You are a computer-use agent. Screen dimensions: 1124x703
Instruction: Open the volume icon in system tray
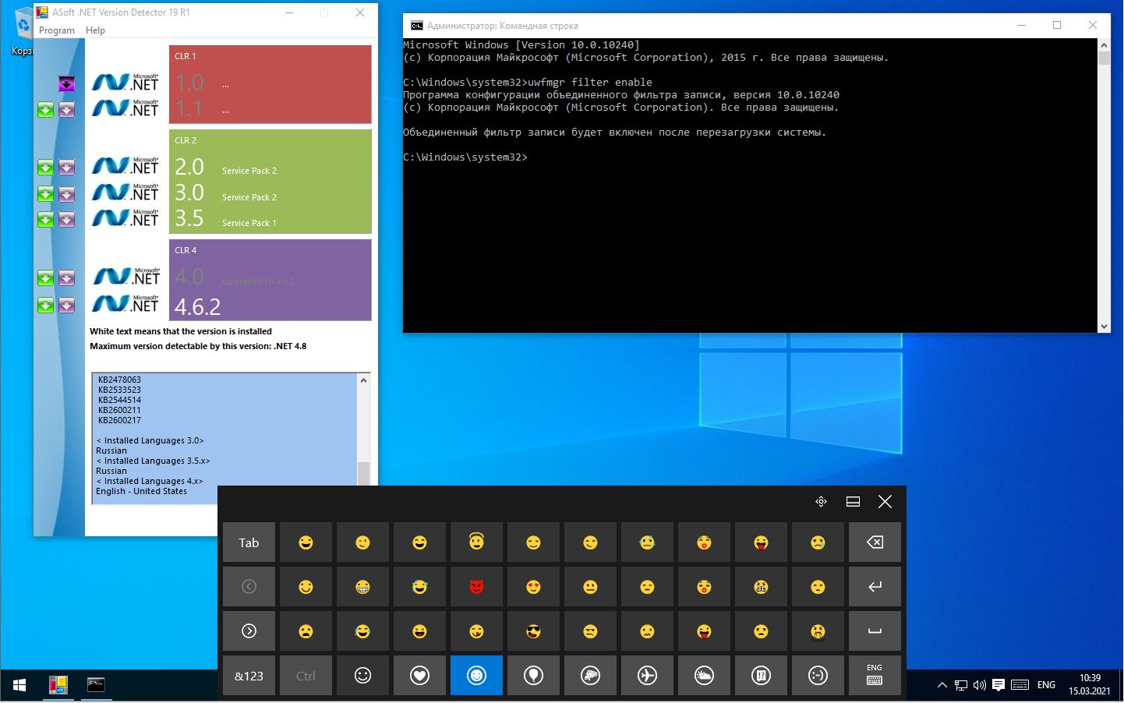coord(980,686)
